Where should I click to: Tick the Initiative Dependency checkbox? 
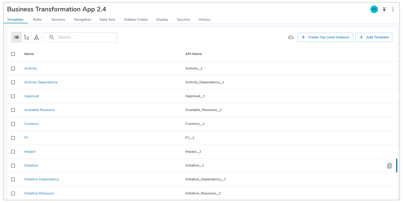click(x=13, y=180)
